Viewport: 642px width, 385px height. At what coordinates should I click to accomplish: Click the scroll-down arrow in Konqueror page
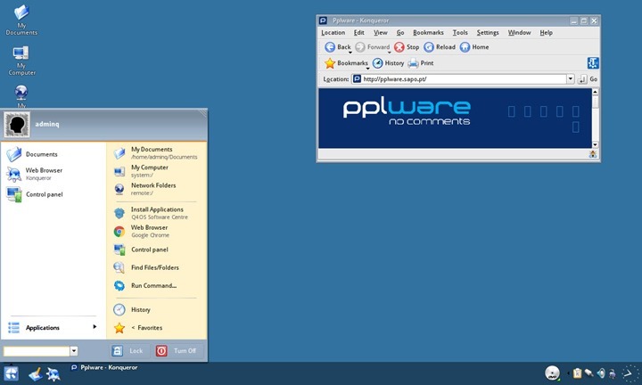(596, 144)
